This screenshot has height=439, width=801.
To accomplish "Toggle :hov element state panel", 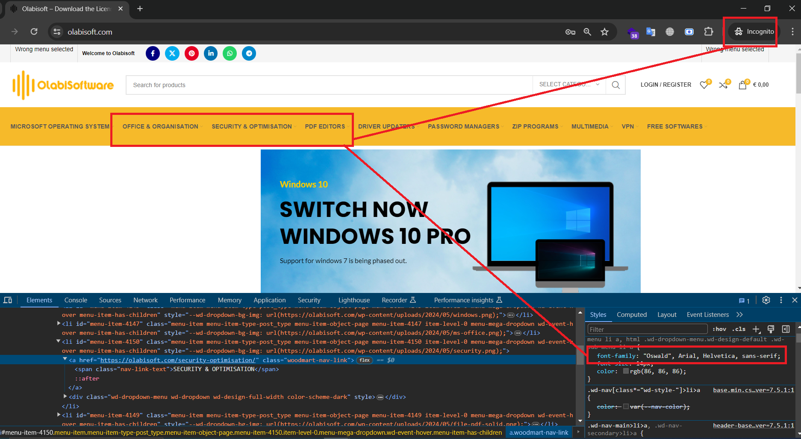I will click(719, 329).
